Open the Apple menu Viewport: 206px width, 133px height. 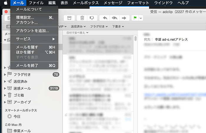5,3
